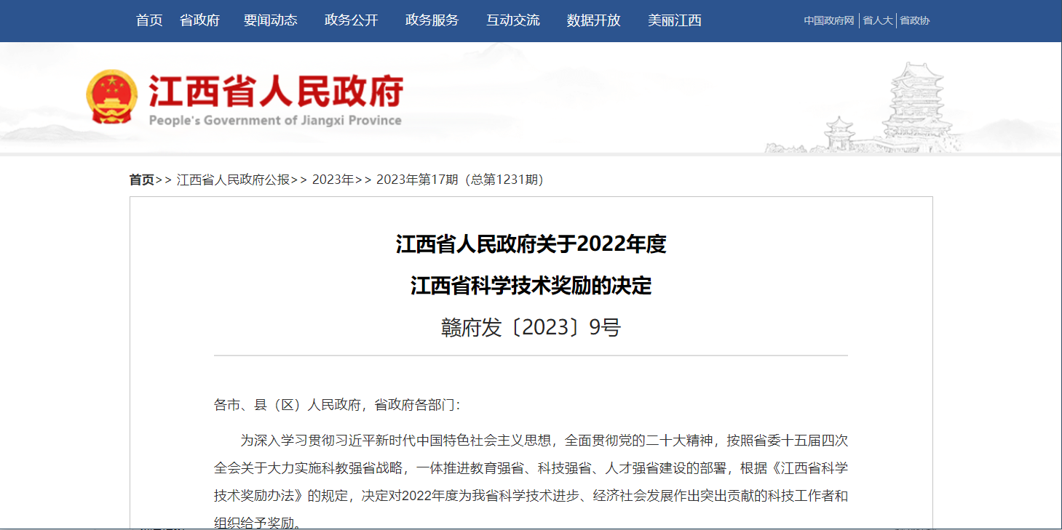Open the 2023年第17期 breadcrumb link
This screenshot has width=1062, height=530.
[459, 180]
